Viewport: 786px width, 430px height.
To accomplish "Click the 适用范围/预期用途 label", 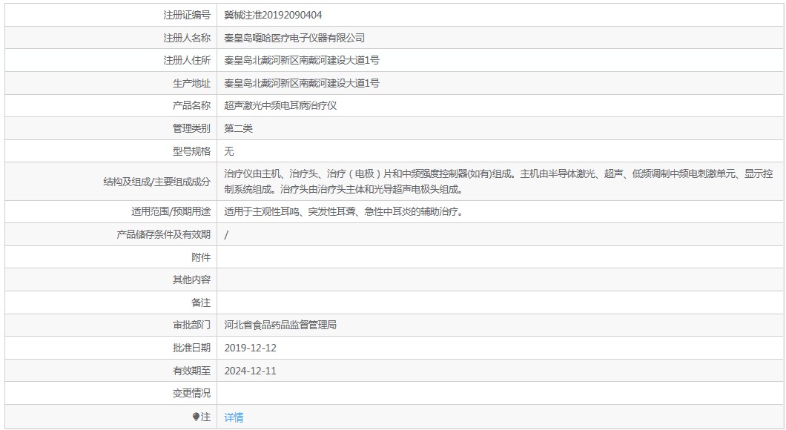I will coord(171,212).
